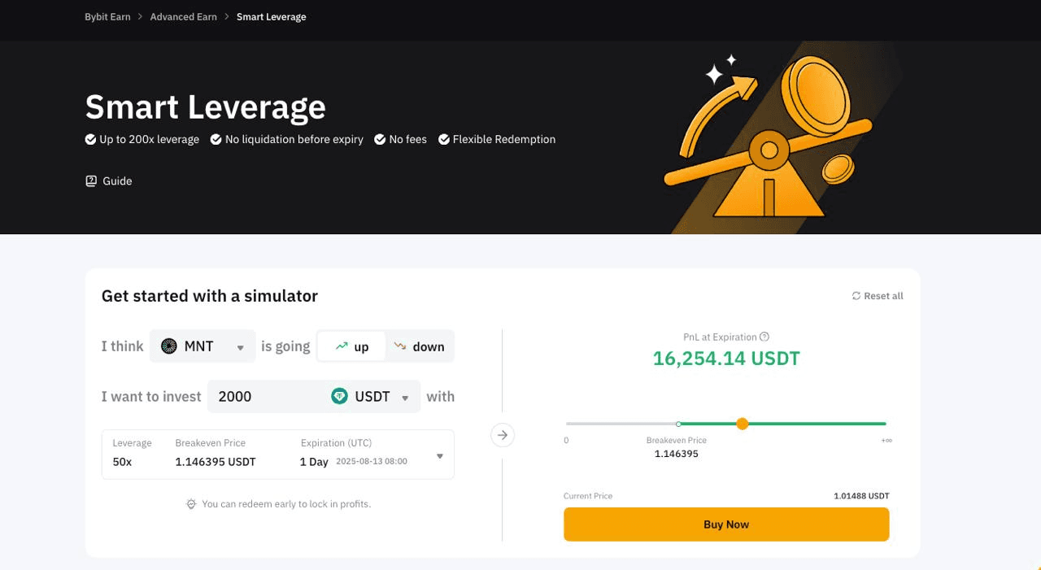1041x570 pixels.
Task: Click the Get started with a simulator heading
Action: click(x=210, y=296)
